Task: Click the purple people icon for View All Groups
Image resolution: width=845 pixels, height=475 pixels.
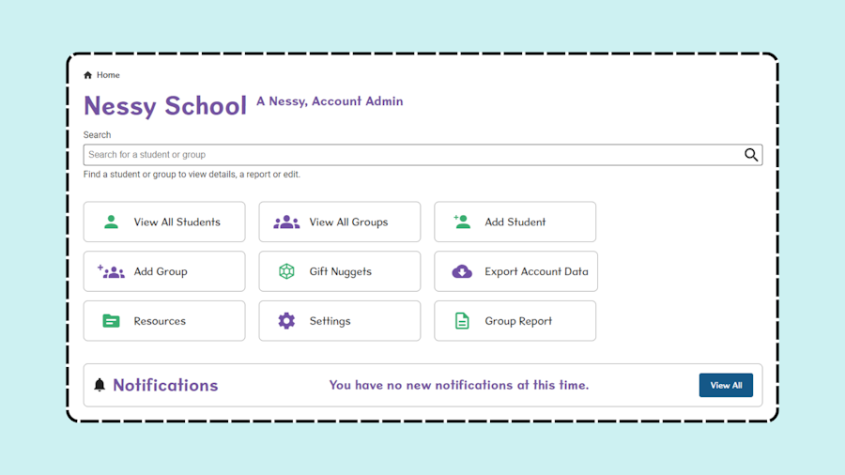Action: click(x=286, y=222)
